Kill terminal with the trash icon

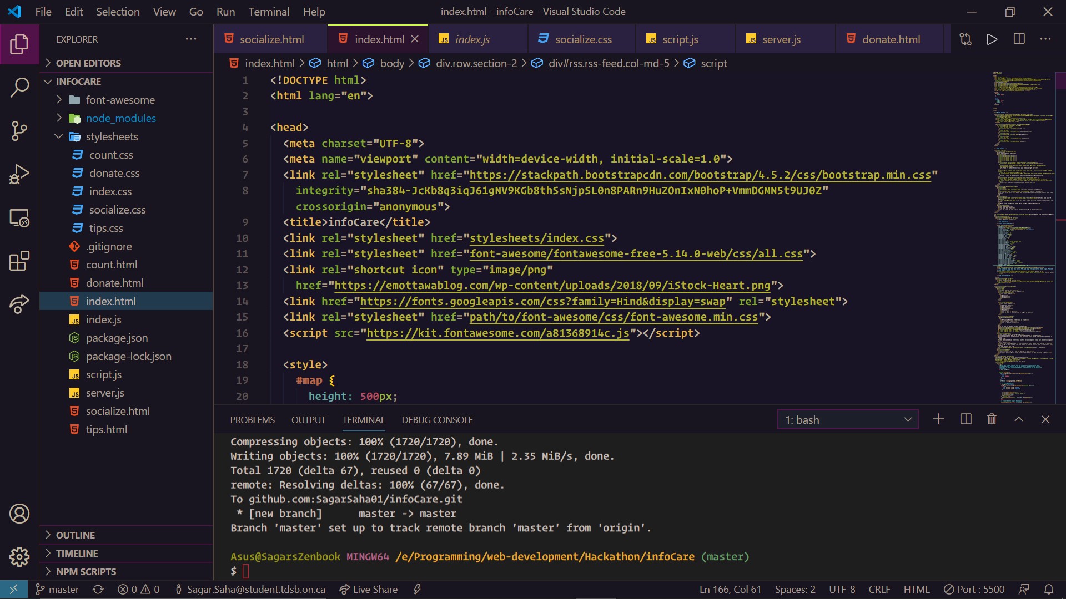click(992, 419)
